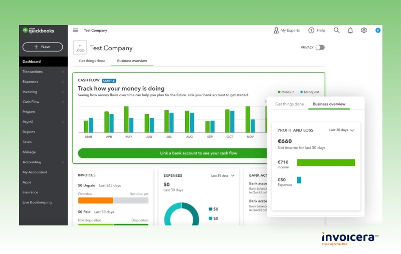Open My Experts person icon
This screenshot has height=254, width=401.
[x=276, y=31]
